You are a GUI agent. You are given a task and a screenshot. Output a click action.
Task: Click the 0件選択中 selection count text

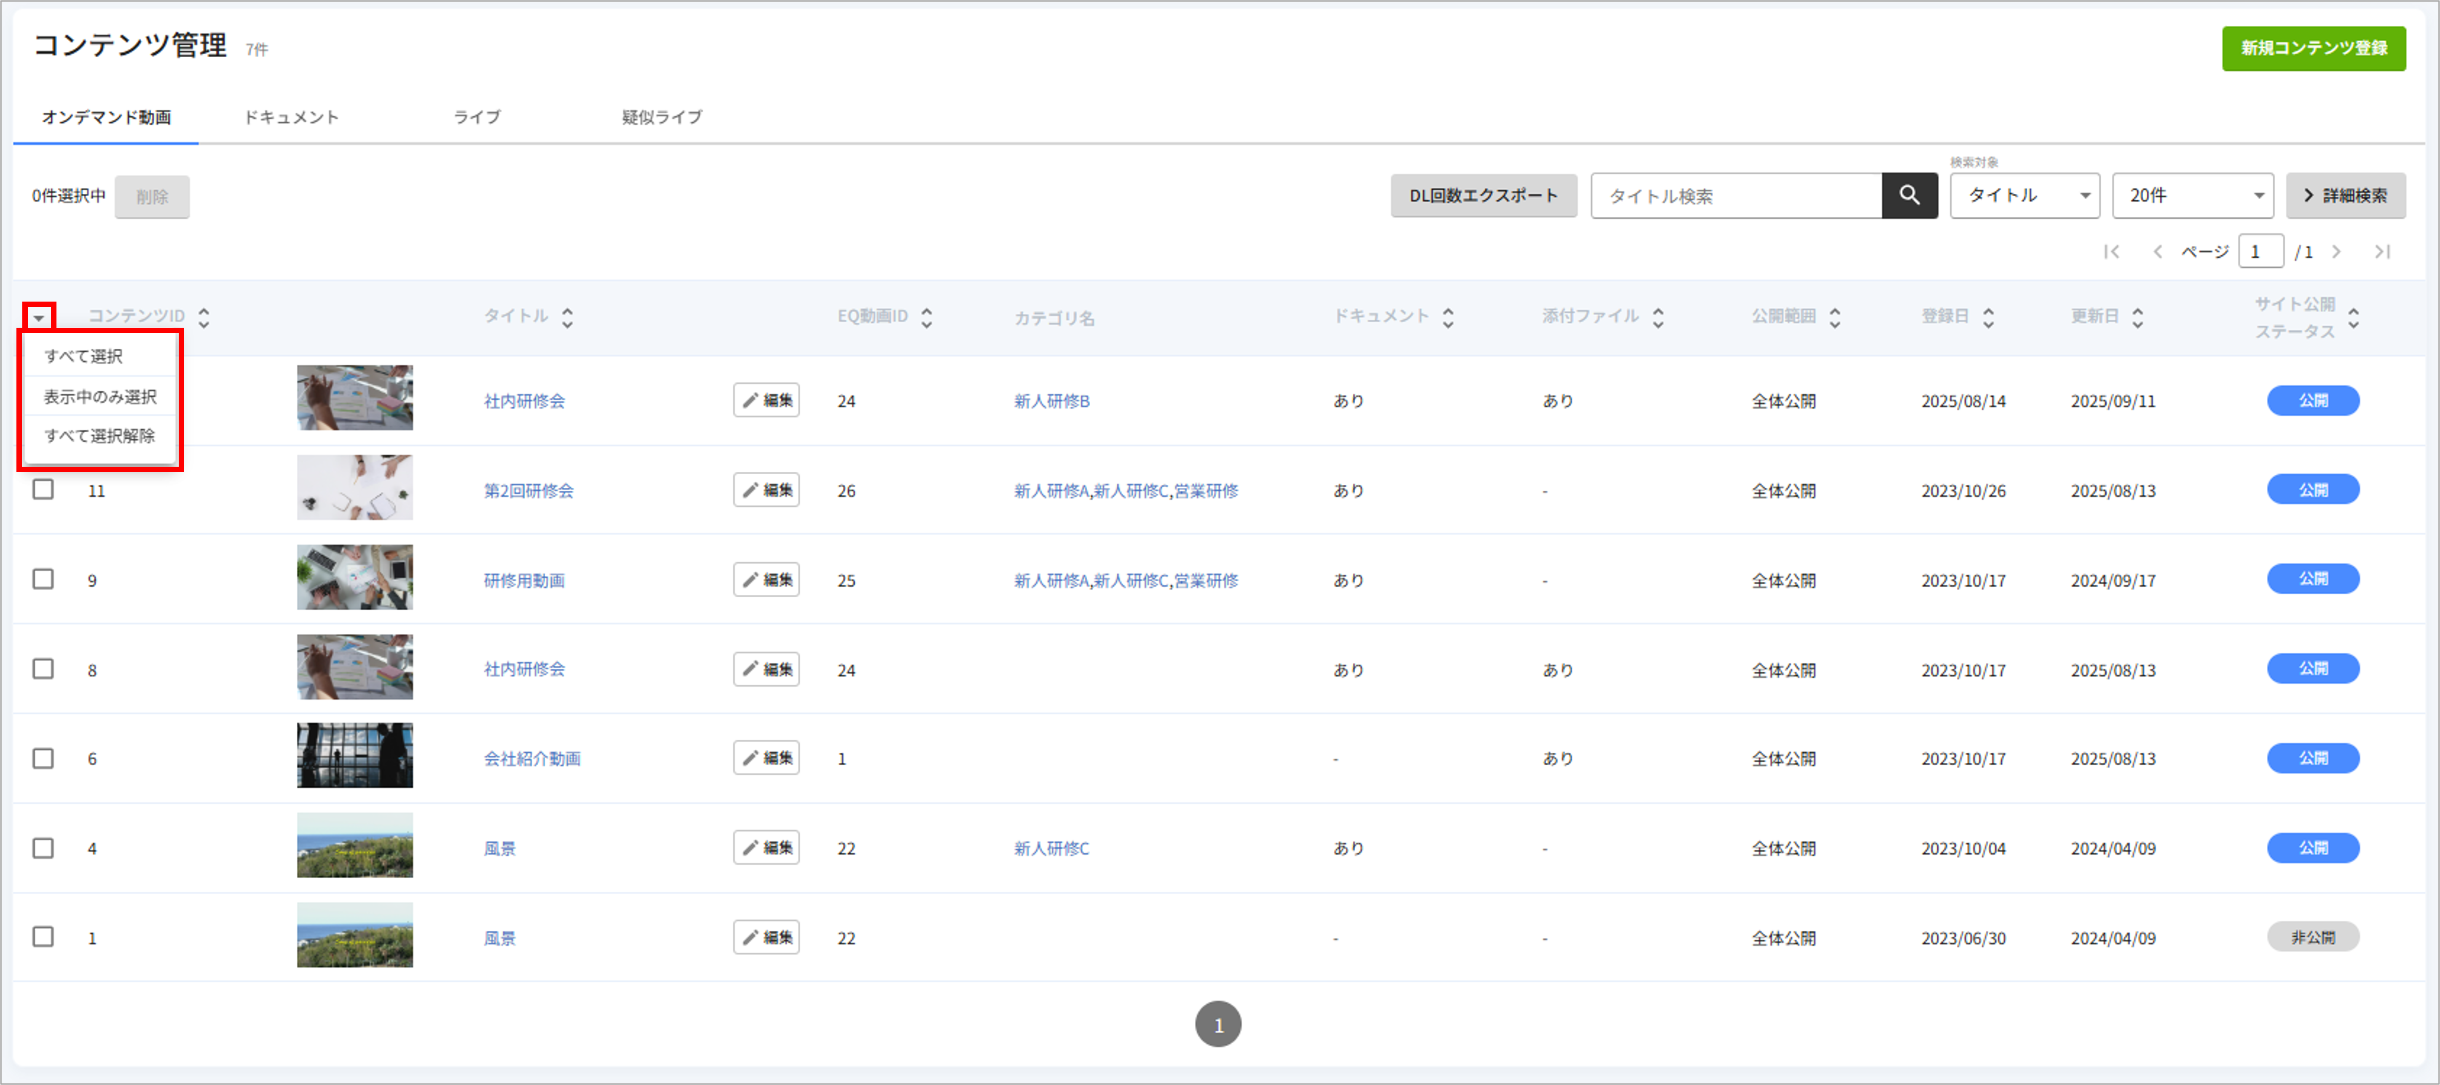pos(69,196)
